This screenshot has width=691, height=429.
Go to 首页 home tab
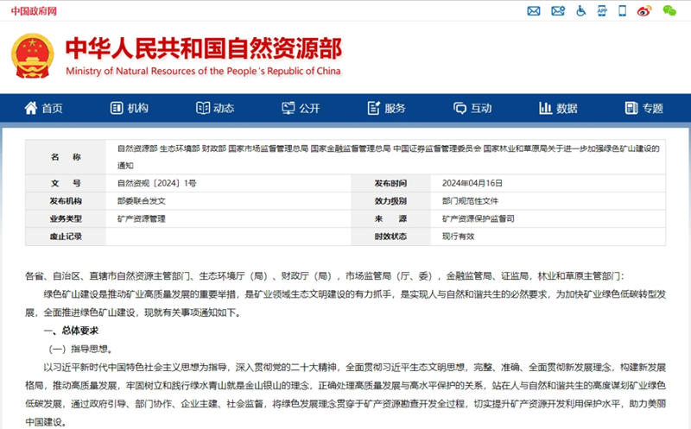pos(43,108)
